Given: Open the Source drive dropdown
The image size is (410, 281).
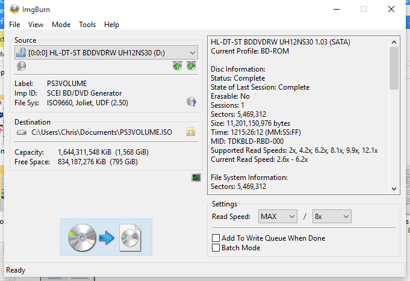Looking at the screenshot, I should pos(106,52).
